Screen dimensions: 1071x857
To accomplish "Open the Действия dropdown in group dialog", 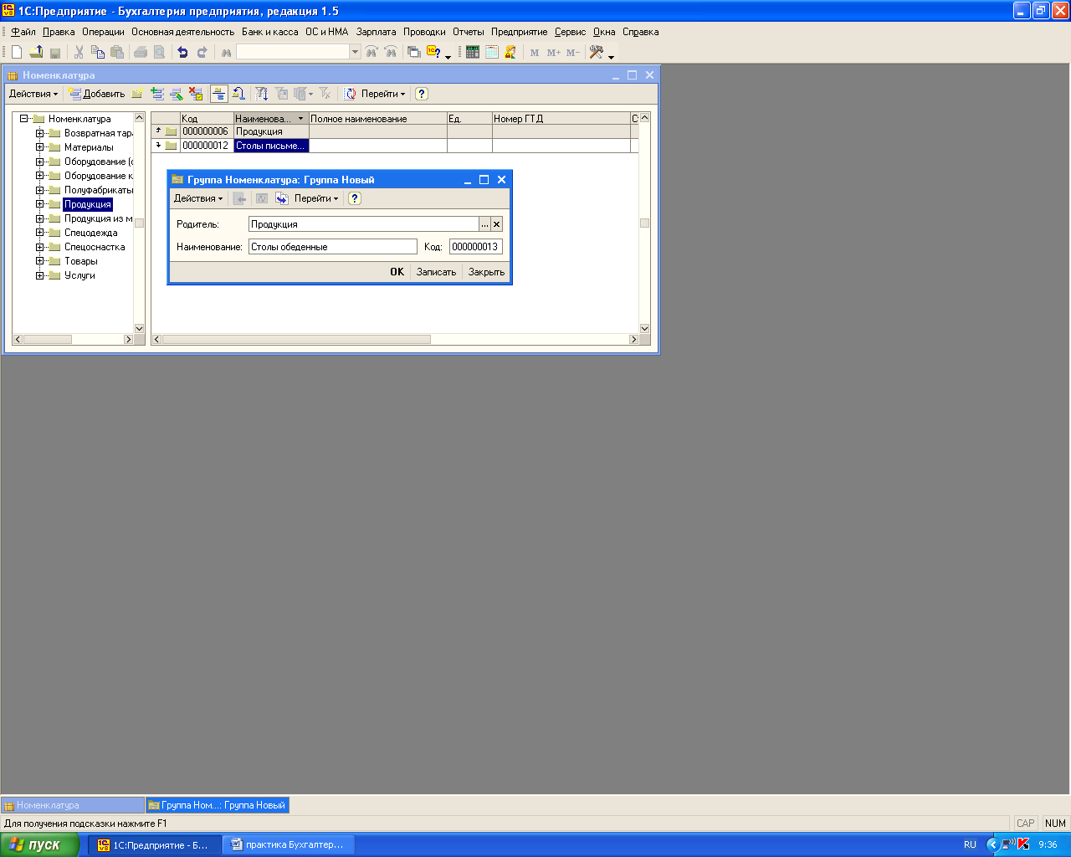I will point(198,198).
